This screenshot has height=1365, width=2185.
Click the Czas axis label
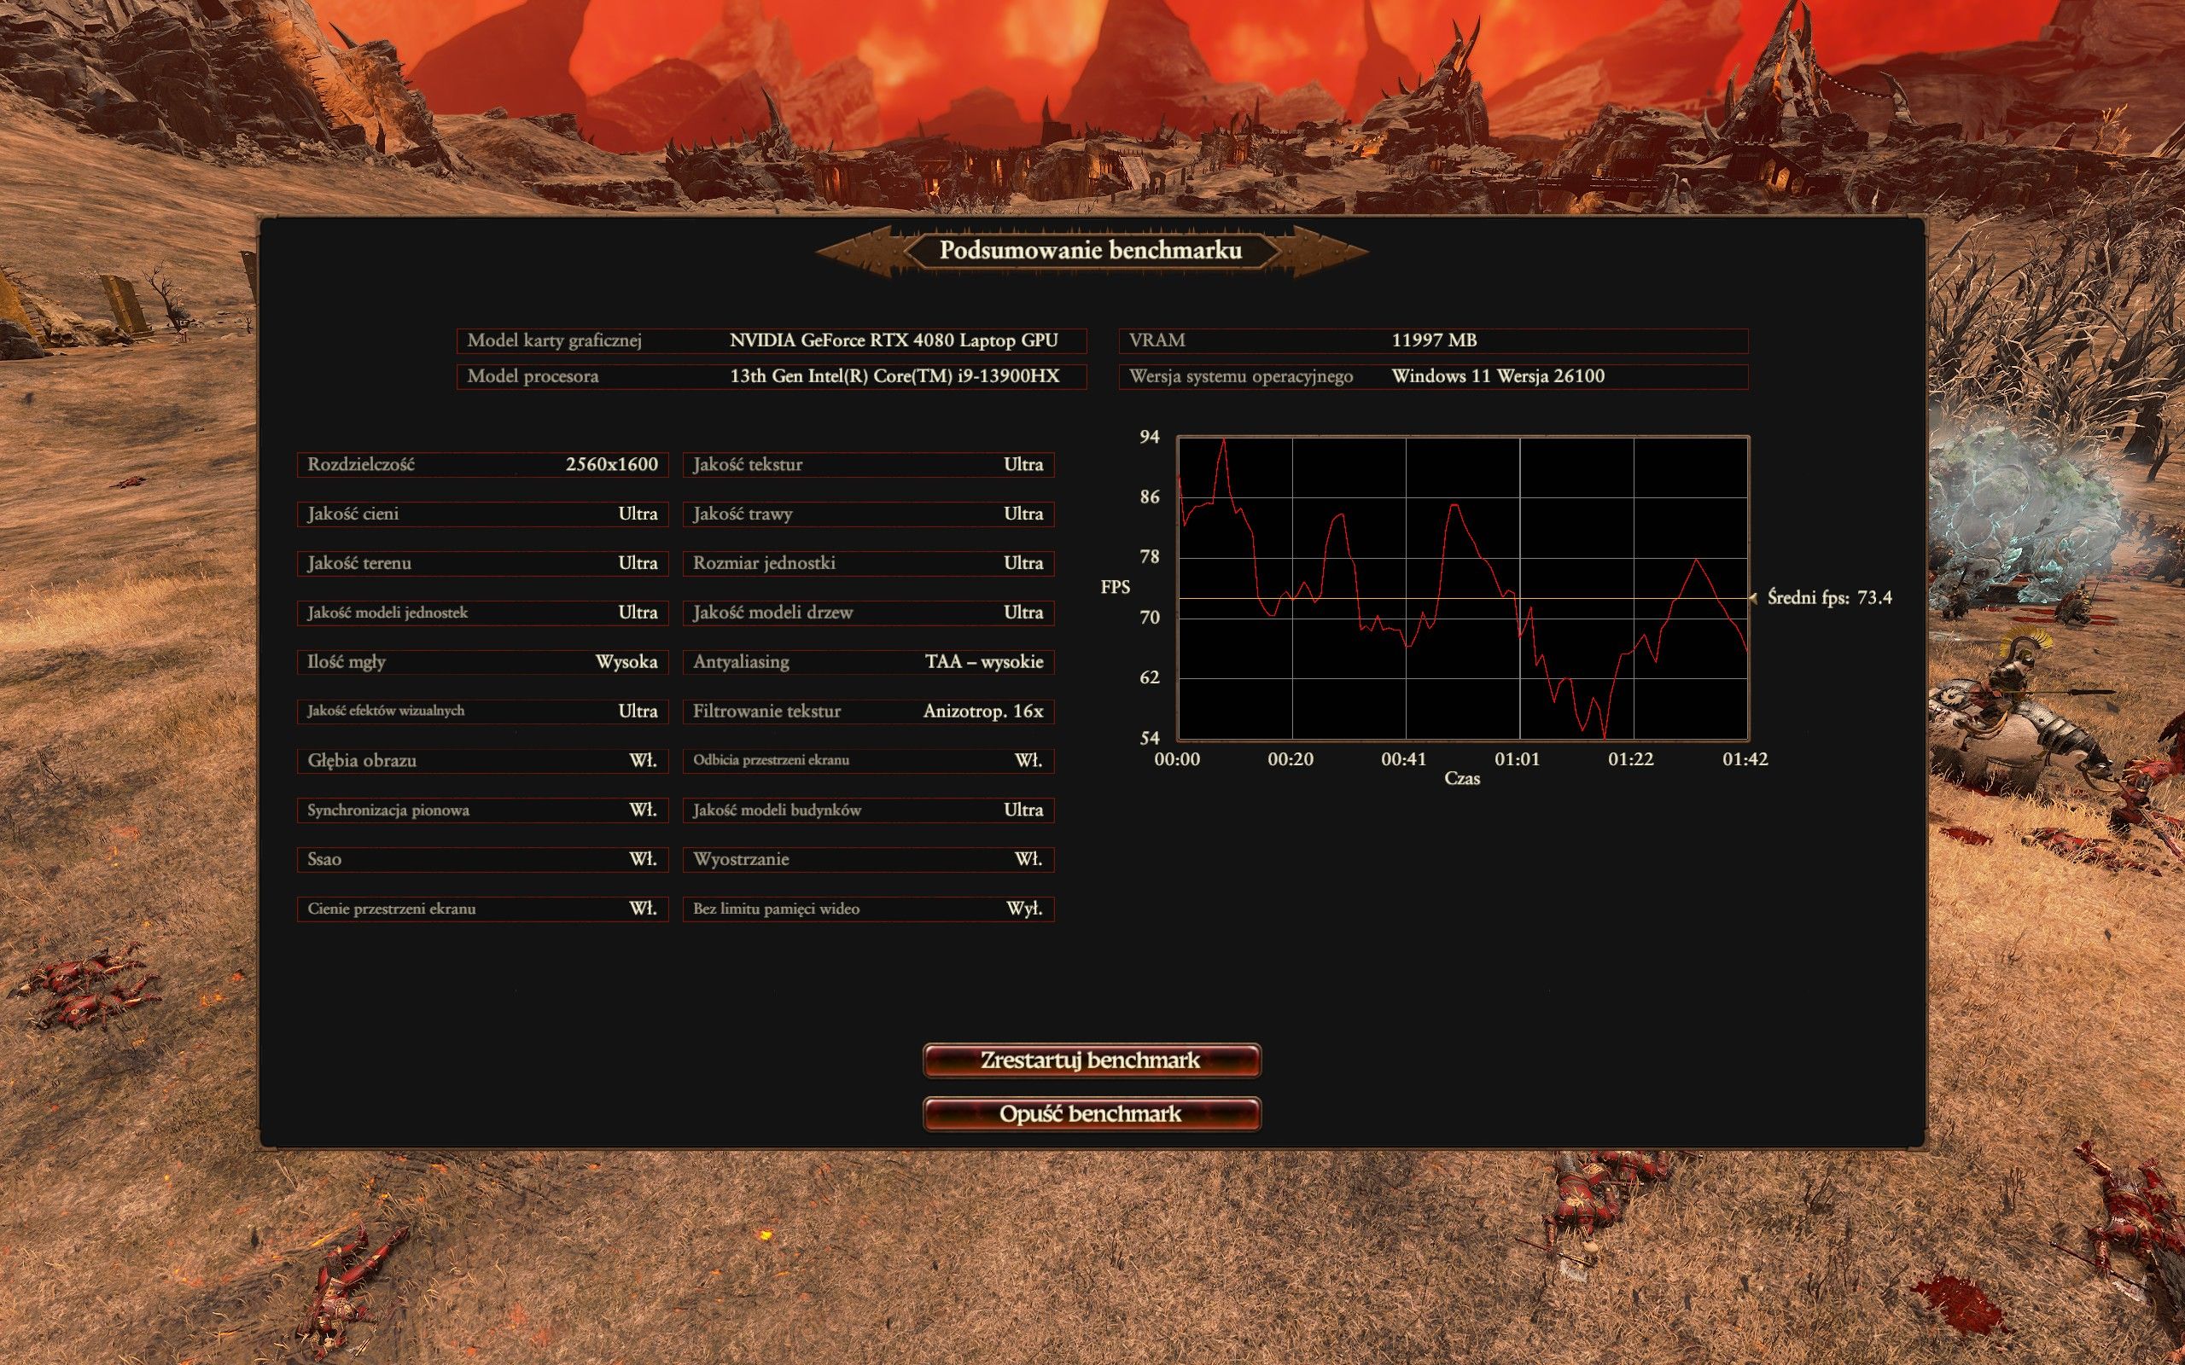coord(1462,778)
